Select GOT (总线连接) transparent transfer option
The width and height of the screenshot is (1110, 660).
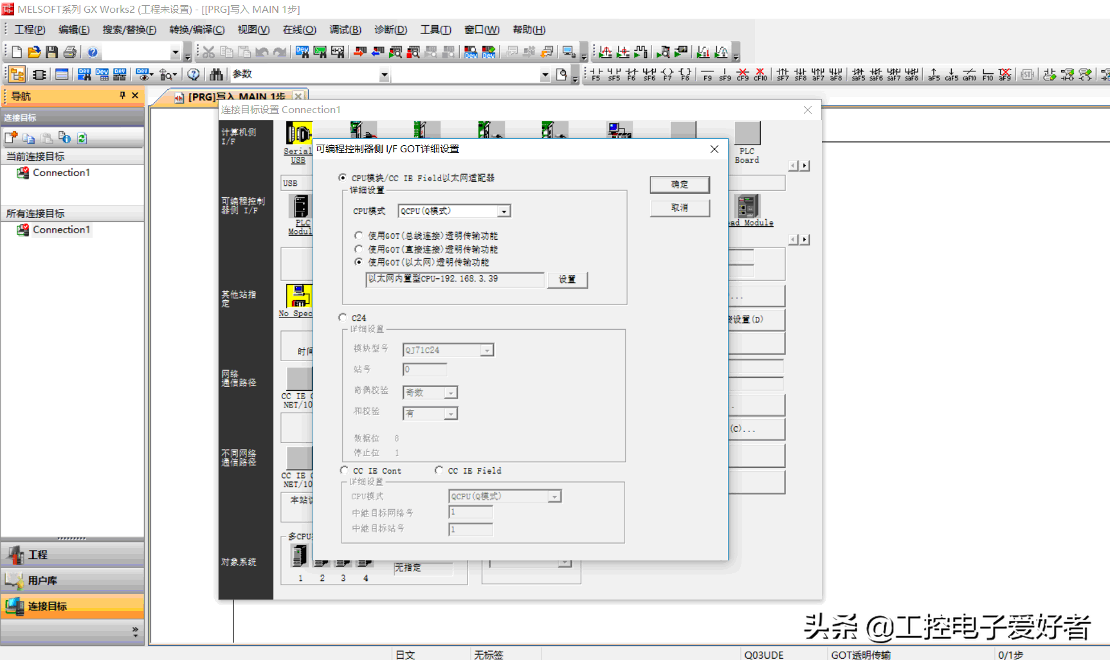point(359,236)
